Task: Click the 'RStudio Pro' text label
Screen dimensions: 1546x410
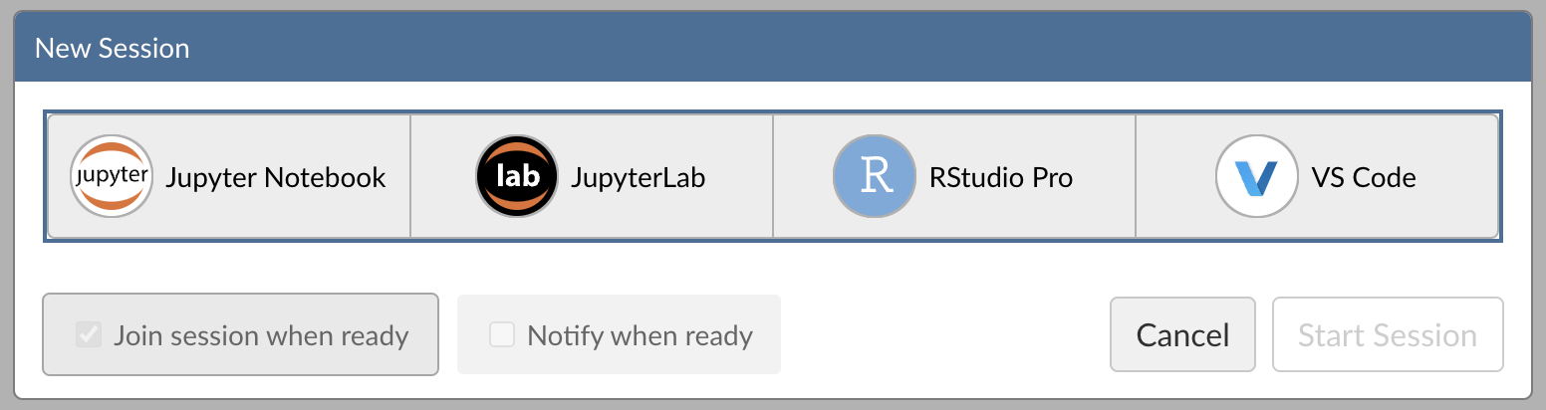Action: (1000, 178)
